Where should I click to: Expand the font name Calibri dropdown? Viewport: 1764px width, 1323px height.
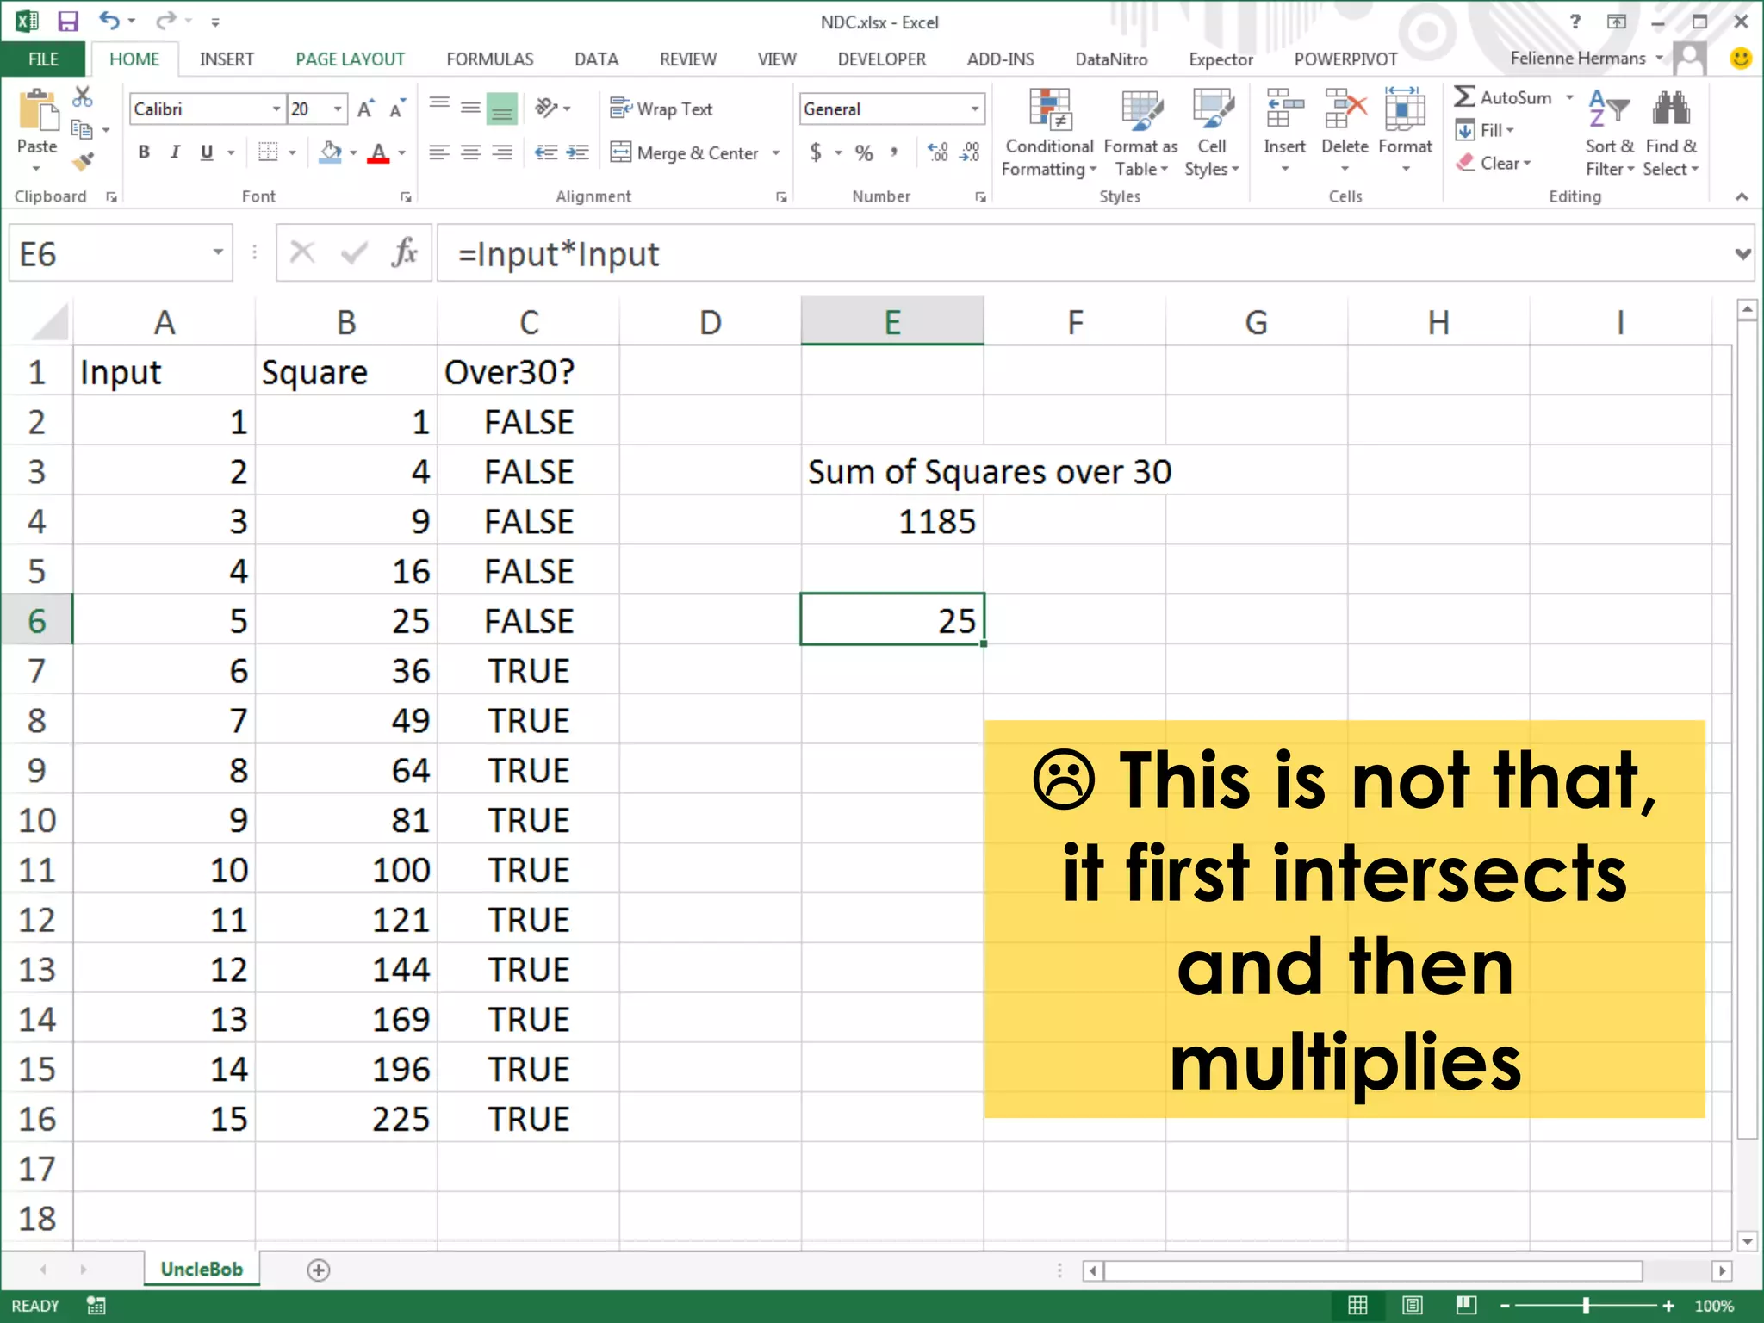pos(276,109)
